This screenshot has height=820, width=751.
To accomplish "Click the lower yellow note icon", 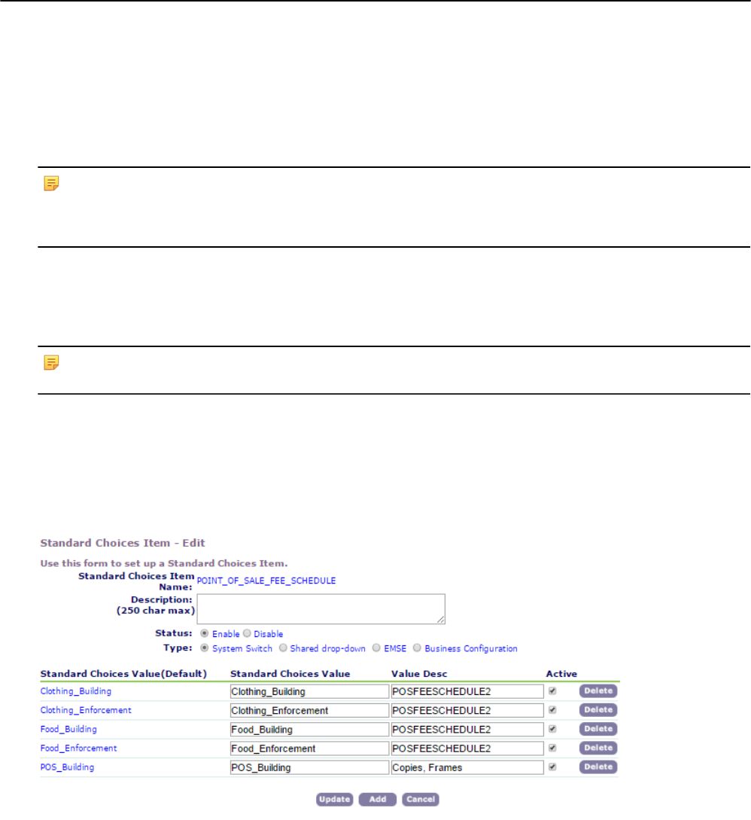I will pos(51,362).
